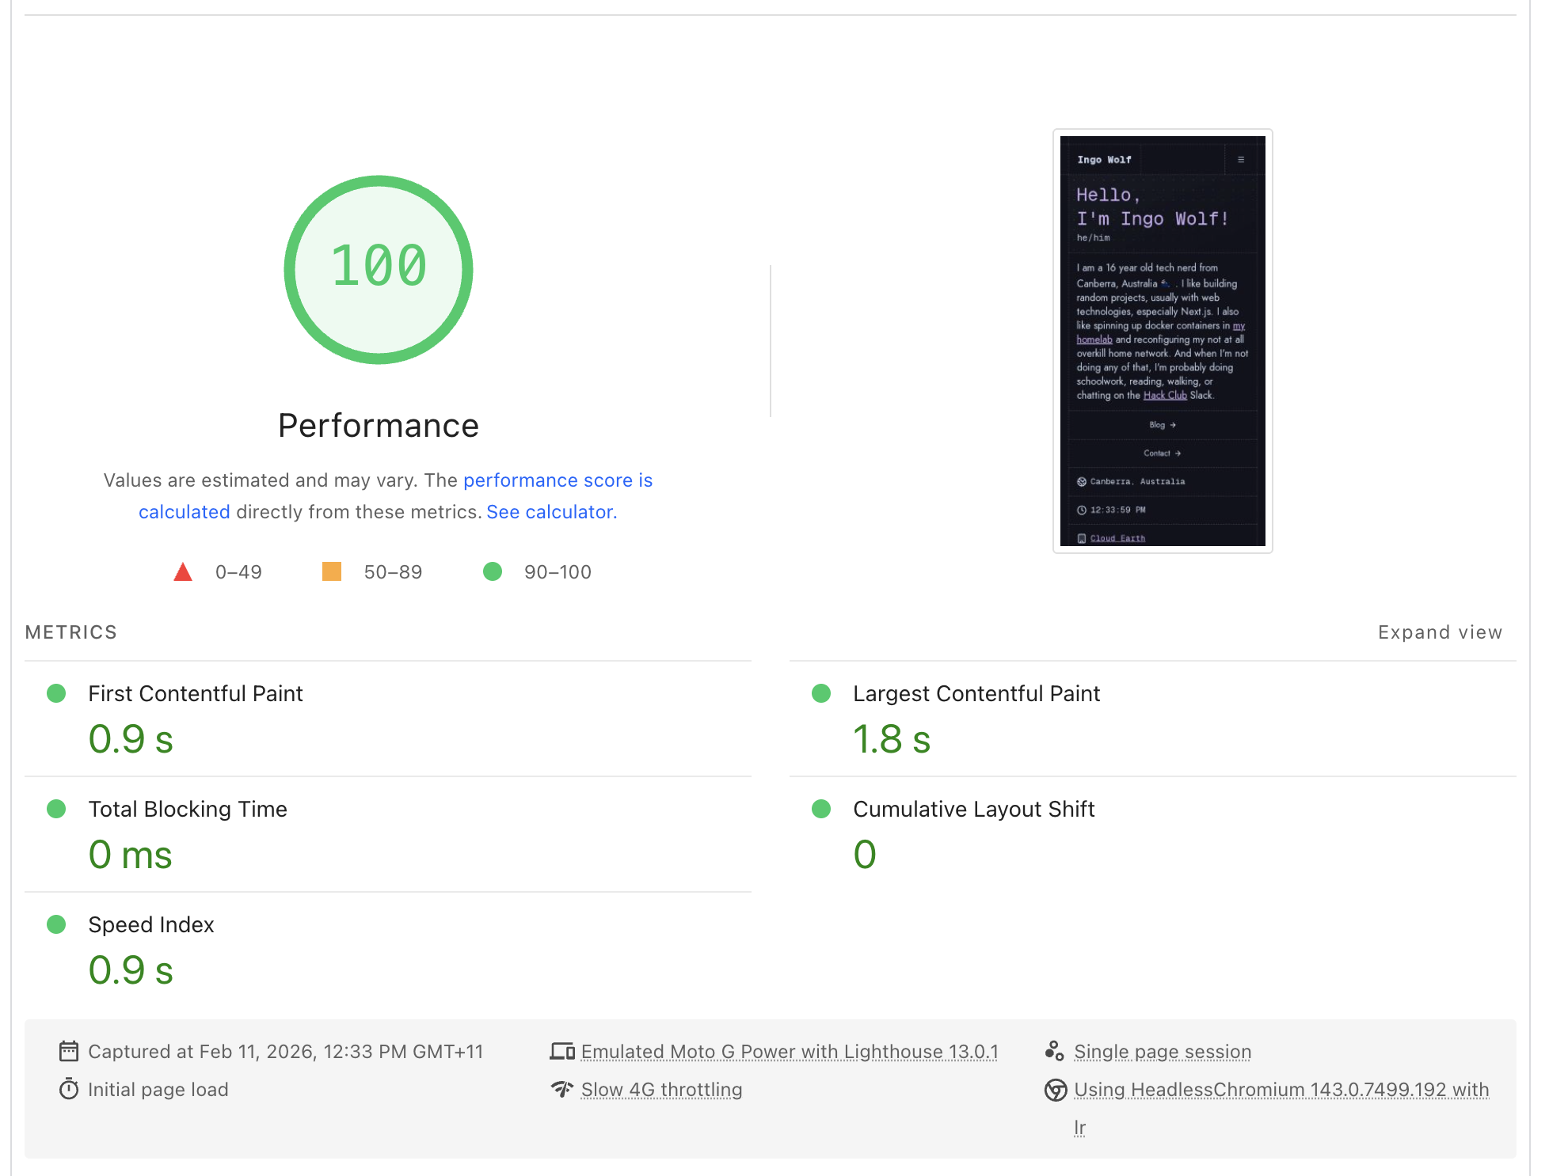
Task: Open the See calculator link
Action: click(551, 512)
